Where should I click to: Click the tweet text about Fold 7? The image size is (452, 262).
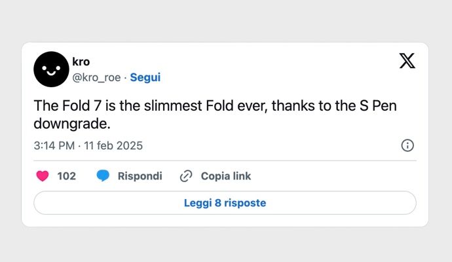pyautogui.click(x=215, y=115)
